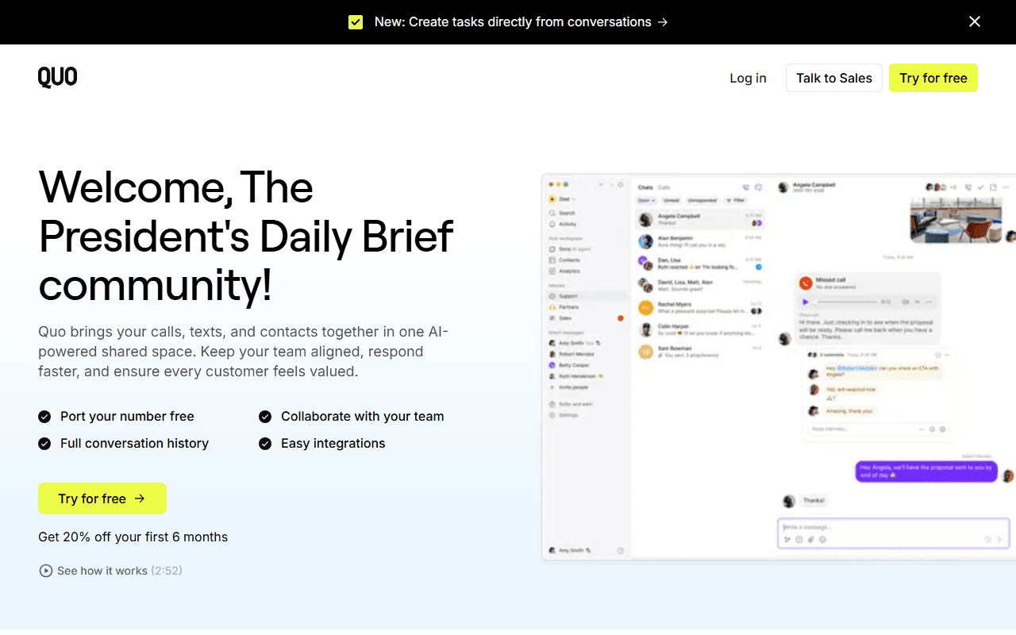
Task: Click the Port your number free checkmark
Action: (44, 417)
